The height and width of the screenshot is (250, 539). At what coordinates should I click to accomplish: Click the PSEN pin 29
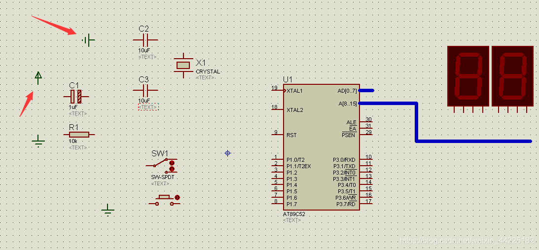tap(366, 135)
